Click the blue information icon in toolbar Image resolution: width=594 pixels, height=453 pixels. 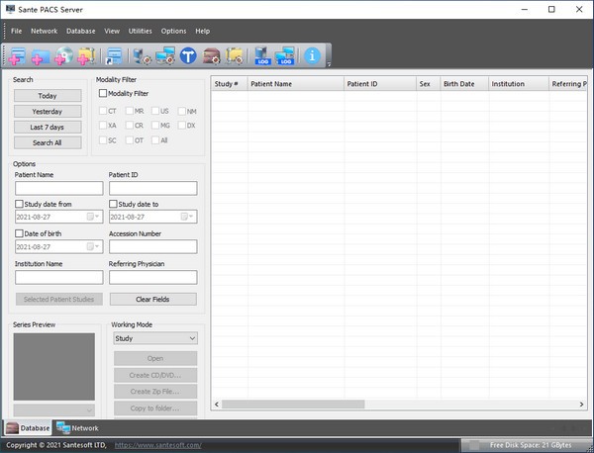click(x=313, y=55)
